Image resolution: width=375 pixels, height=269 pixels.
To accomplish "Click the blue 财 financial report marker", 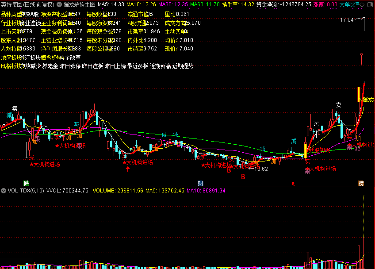I will [x=200, y=183].
